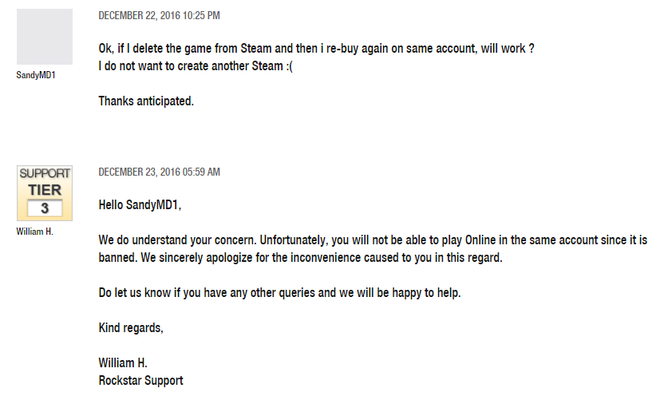Click the number 3 in tier badge
Image resolution: width=668 pixels, height=400 pixels.
pos(45,208)
